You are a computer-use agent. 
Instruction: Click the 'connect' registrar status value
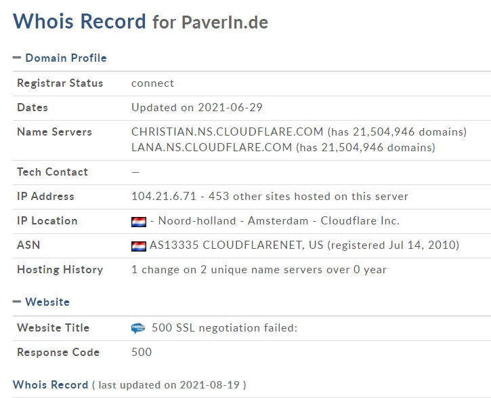tap(152, 83)
